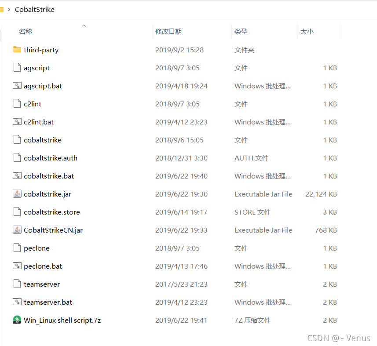
Task: Select the CobaltStrikeCN.jar file name
Action: coord(53,230)
